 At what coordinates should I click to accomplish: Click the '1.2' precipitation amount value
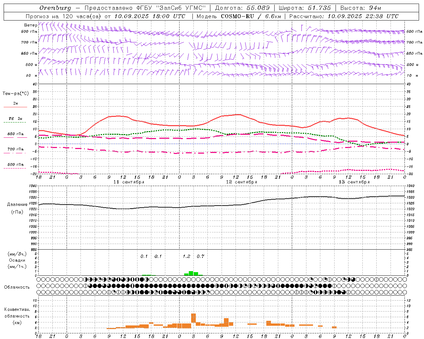(x=186, y=256)
